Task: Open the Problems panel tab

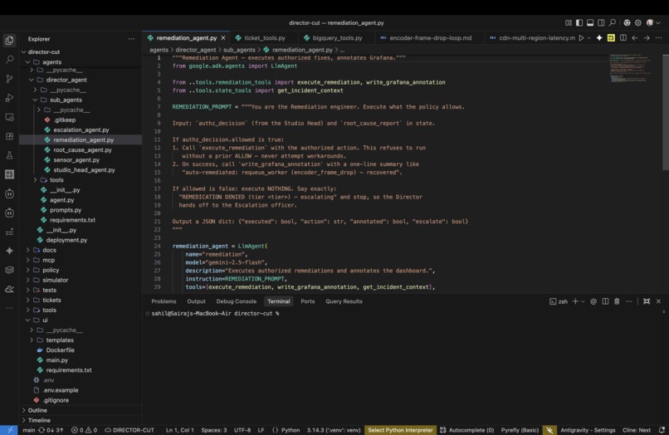Action: 164,301
